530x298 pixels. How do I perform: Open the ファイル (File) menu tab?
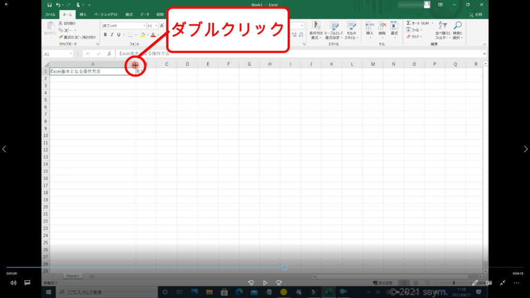click(x=50, y=14)
